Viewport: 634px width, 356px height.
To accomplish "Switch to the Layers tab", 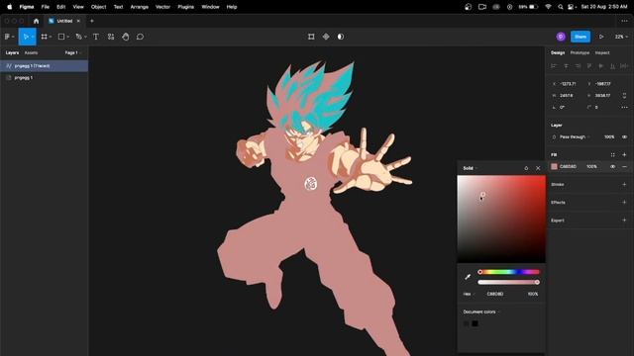I will [12, 52].
